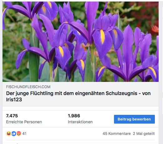Viewport: 163px width, 144px height.
Task: Click the Interaktionen label
Action: (x=80, y=122)
